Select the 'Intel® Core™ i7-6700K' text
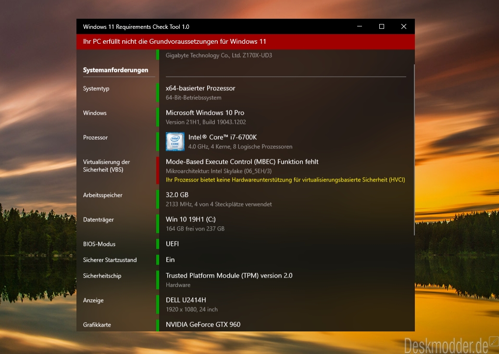Screen dimensions: 499x354 click(223, 137)
